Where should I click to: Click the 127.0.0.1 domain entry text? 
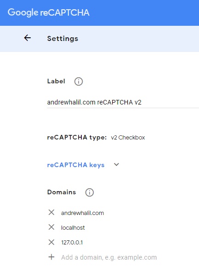72,243
